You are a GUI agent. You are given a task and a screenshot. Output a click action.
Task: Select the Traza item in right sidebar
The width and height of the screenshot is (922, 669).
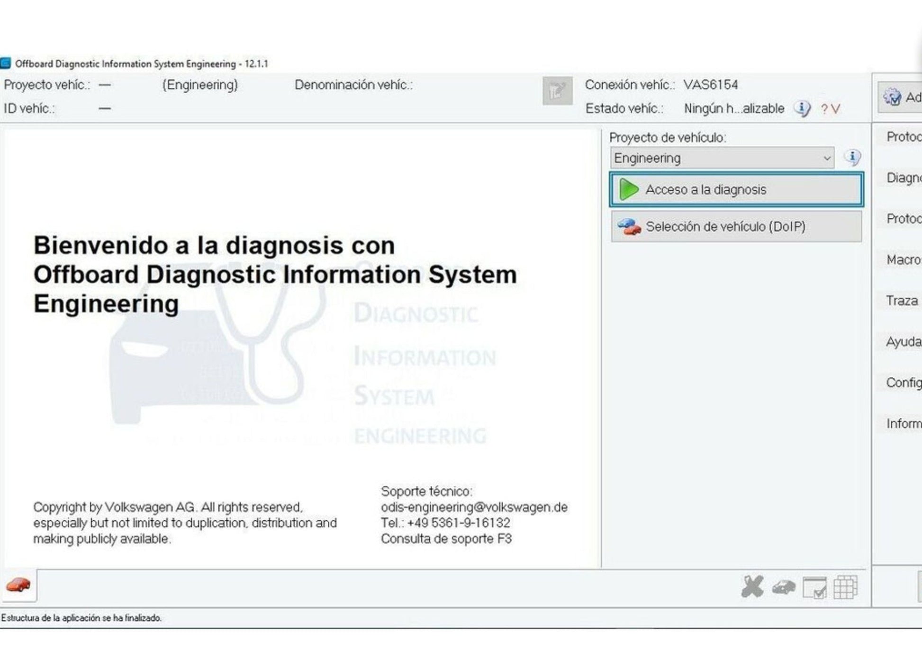(x=902, y=301)
